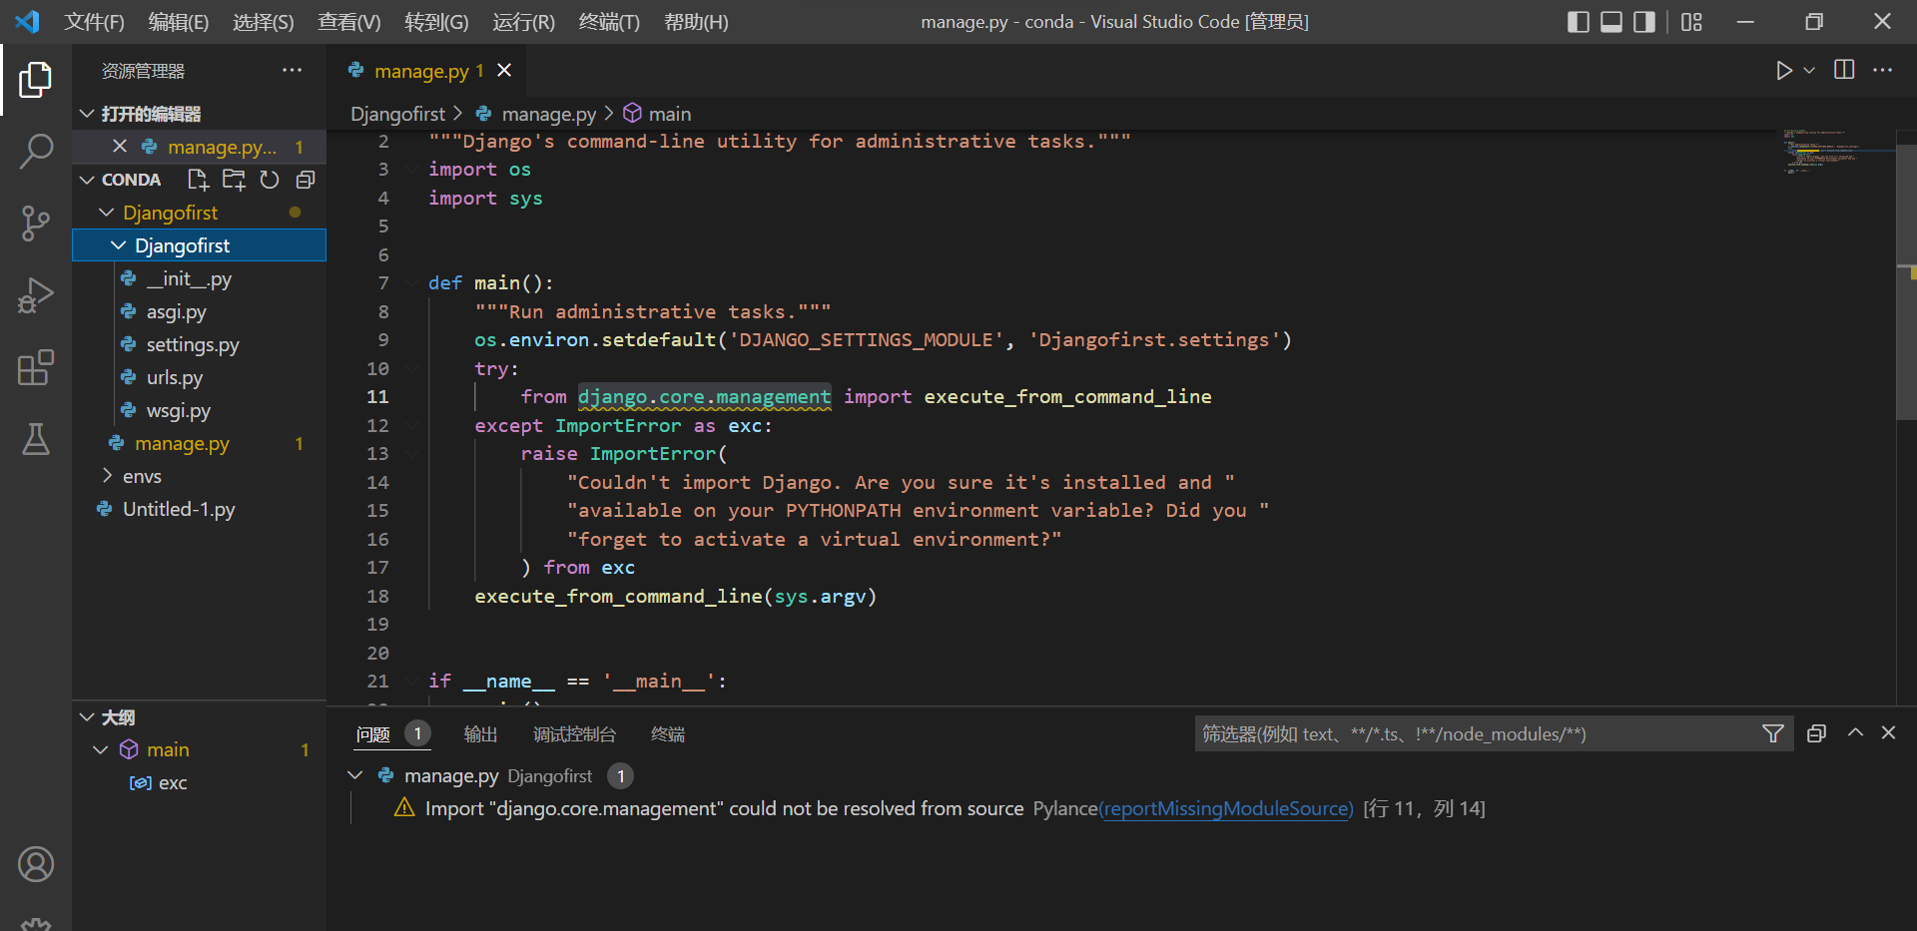Open the Explorer view in activity bar
Screen dimensions: 1917x931
click(36, 80)
